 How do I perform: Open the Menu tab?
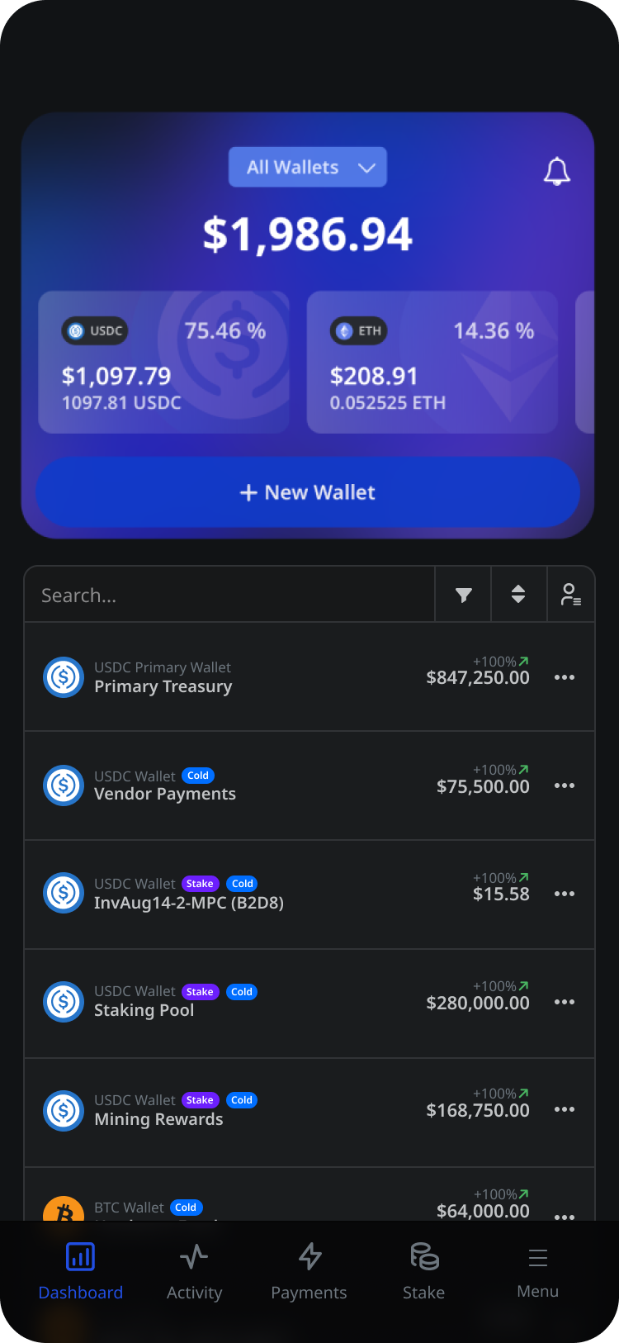click(538, 1272)
